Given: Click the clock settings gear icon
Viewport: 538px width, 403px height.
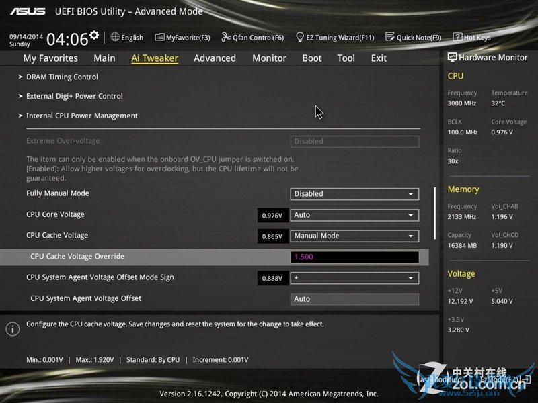Looking at the screenshot, I should tap(94, 35).
